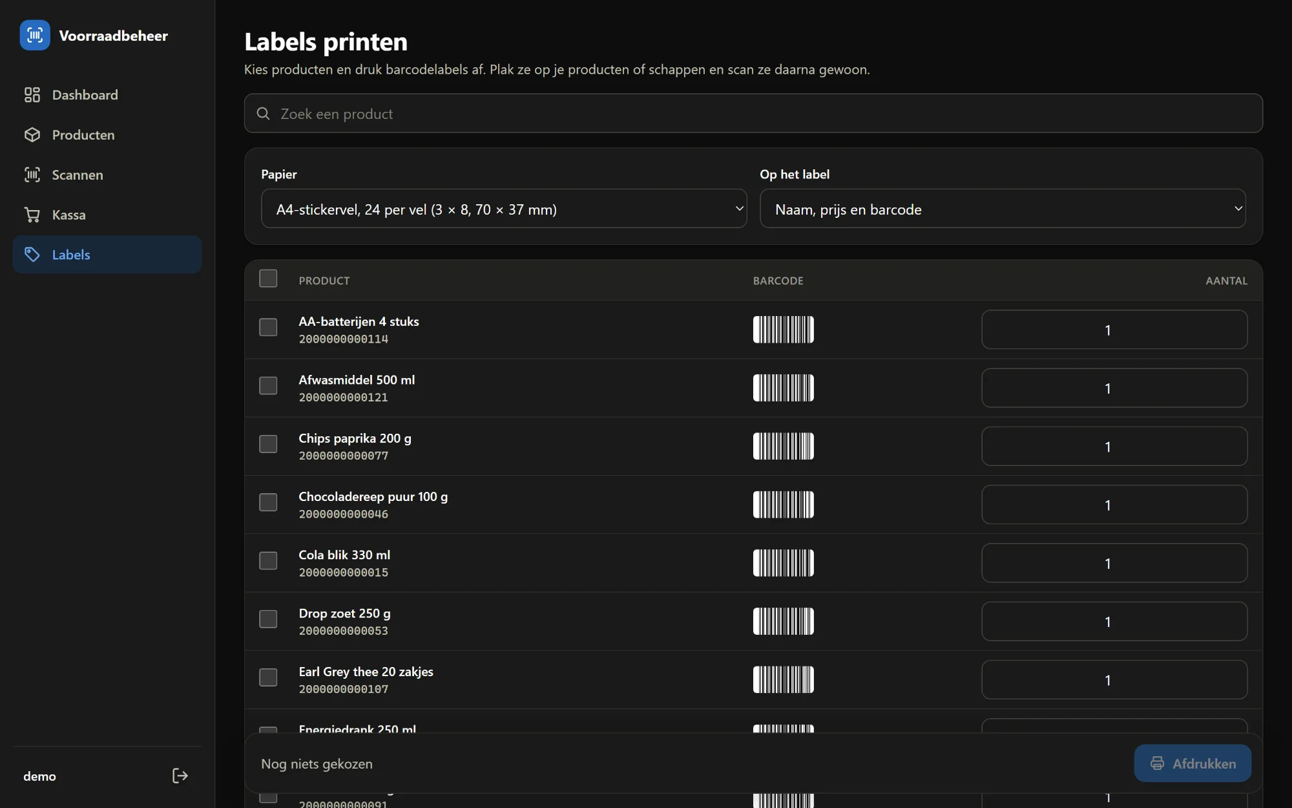
Task: Click the 'Cola blik 330 ml' product name
Action: 344,555
